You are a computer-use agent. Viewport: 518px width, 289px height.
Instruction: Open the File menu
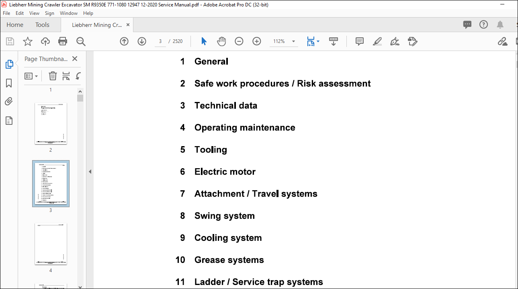coord(6,13)
